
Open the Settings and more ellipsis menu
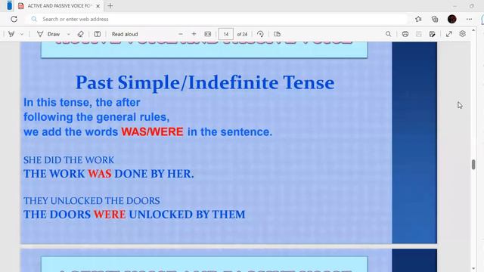pos(469,19)
